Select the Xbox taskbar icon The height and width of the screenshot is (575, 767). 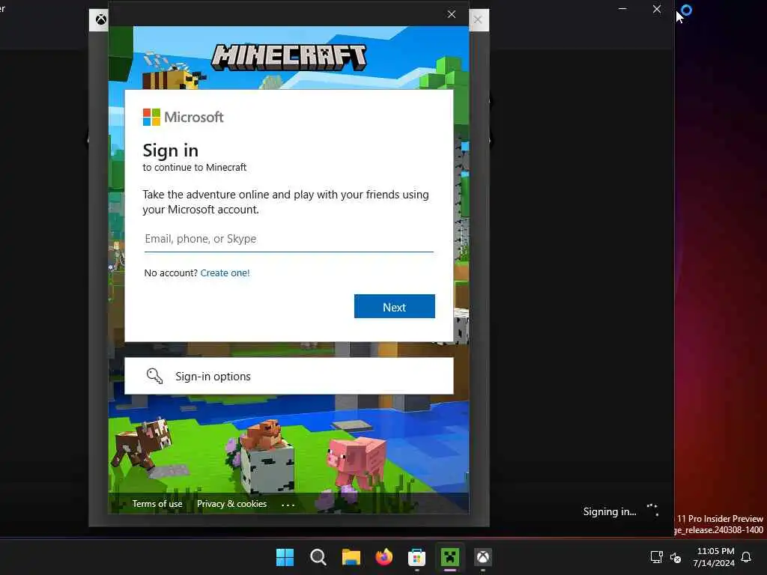483,557
